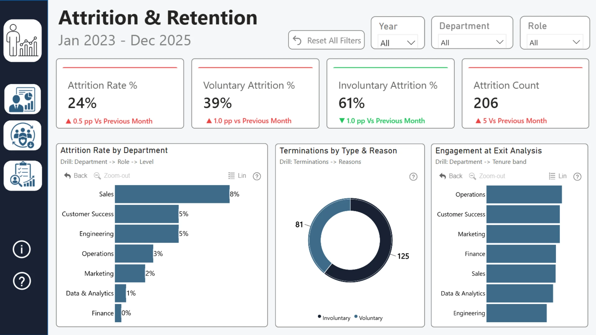Click the Zoom-out magnifier icon in Engagement at Exit Analysis
596x335 pixels.
[x=472, y=176]
